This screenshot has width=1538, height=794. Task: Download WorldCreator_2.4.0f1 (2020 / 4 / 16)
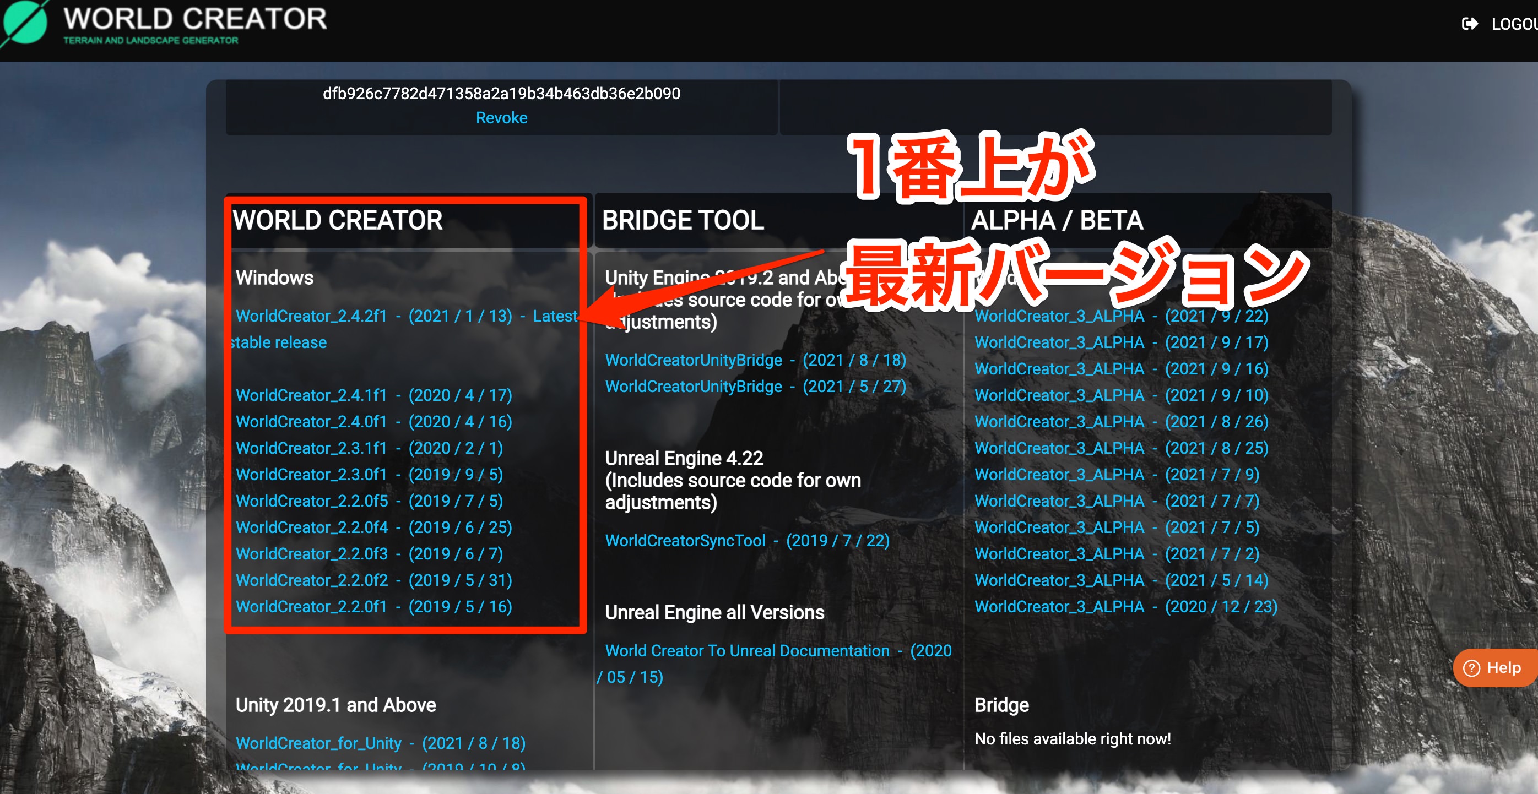[x=373, y=421]
